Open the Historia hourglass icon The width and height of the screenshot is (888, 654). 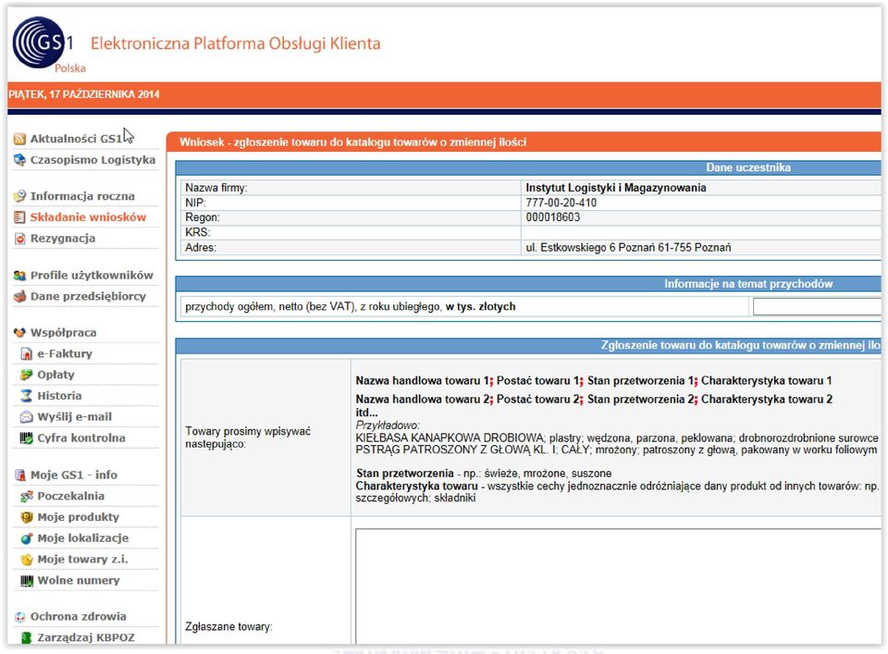pos(26,396)
